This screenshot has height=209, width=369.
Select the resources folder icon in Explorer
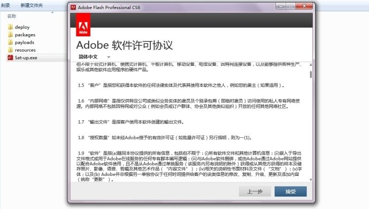coord(10,50)
